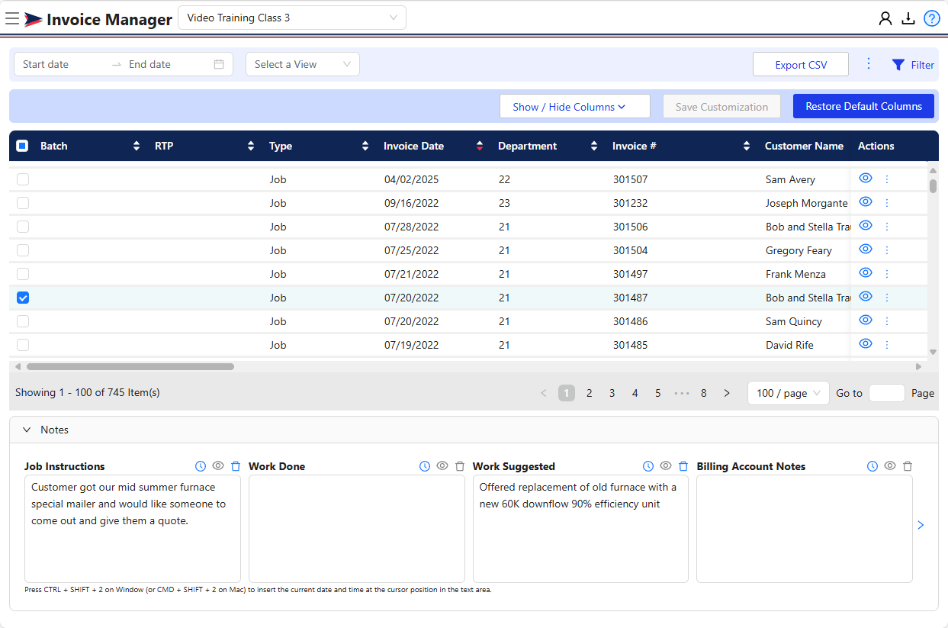Go to next page arrow

[726, 393]
